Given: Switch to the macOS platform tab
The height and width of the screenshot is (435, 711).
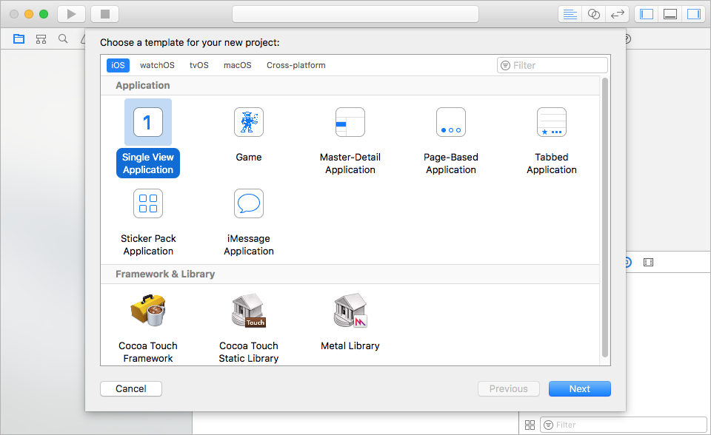Looking at the screenshot, I should pos(237,65).
